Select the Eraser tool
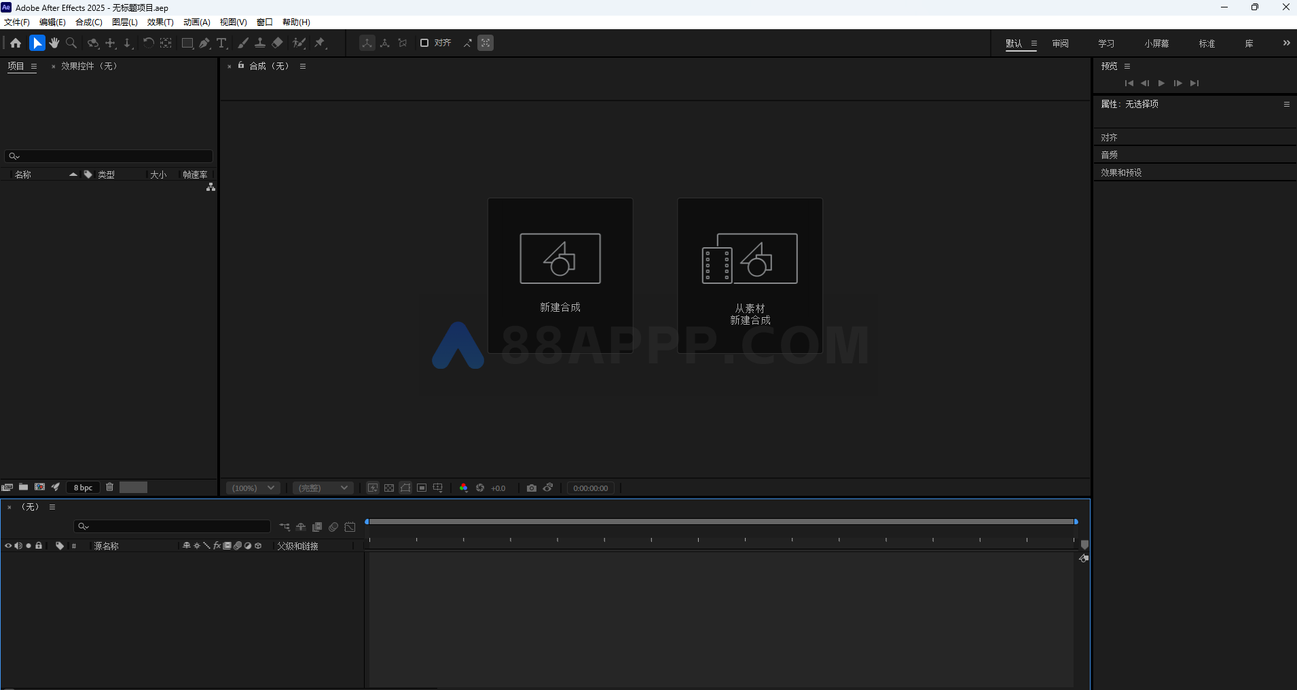The height and width of the screenshot is (690, 1297). coord(277,43)
